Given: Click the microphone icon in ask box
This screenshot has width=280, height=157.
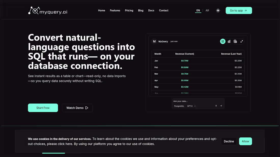Looking at the screenshot, I should pyautogui.click(x=216, y=106).
